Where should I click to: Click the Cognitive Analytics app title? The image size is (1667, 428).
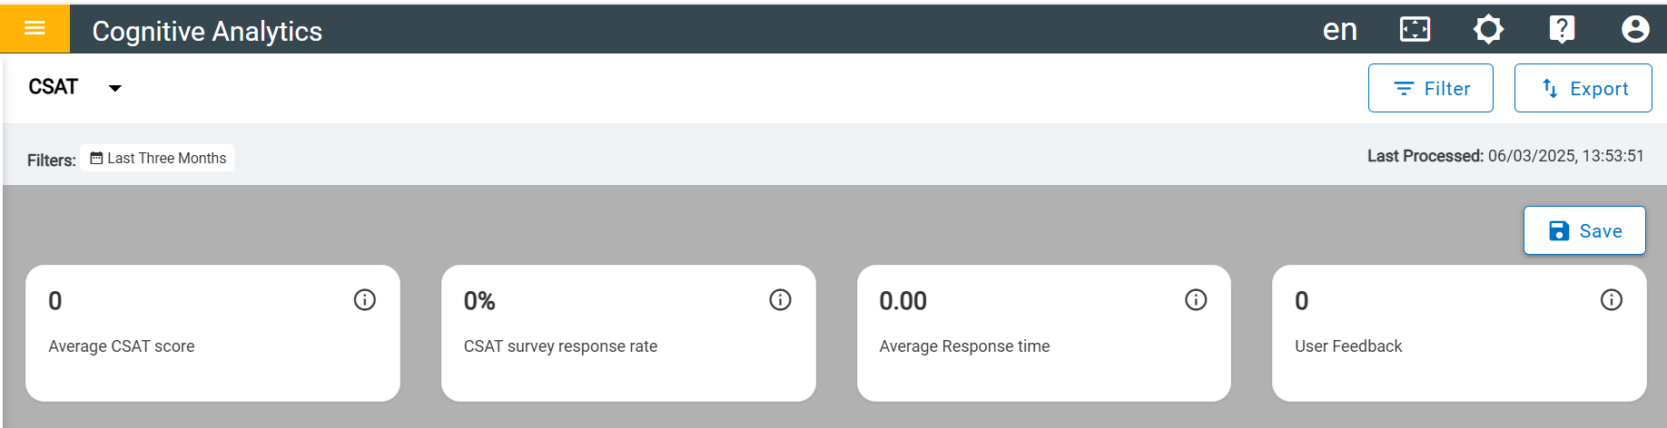[x=207, y=31]
